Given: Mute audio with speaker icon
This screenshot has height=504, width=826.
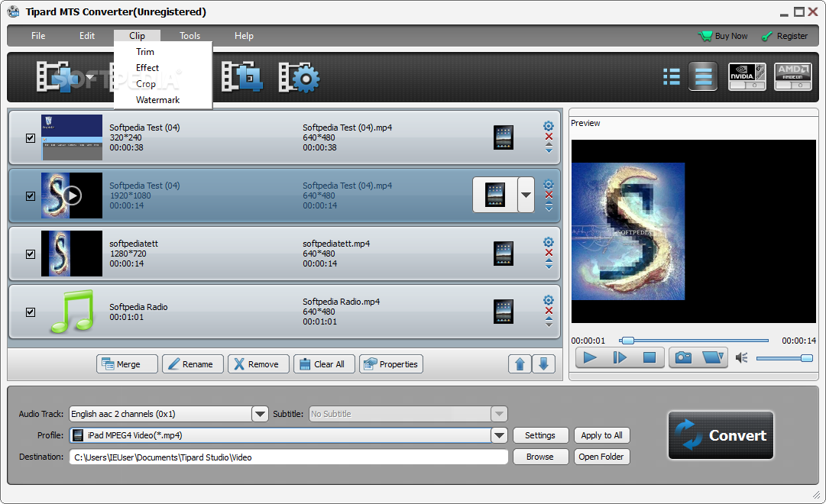Looking at the screenshot, I should pyautogui.click(x=741, y=357).
